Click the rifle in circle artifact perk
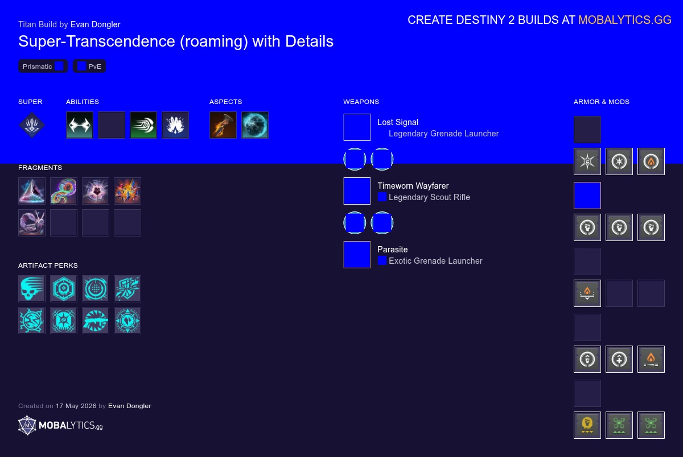The width and height of the screenshot is (683, 457). (96, 321)
